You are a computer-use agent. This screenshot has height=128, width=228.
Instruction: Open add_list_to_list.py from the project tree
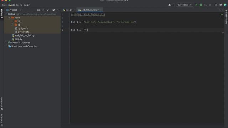[24, 36]
